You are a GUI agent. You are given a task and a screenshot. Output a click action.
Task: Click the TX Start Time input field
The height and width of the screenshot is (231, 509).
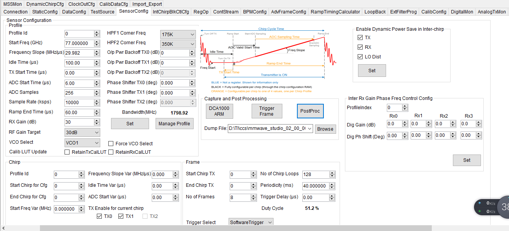80,73
